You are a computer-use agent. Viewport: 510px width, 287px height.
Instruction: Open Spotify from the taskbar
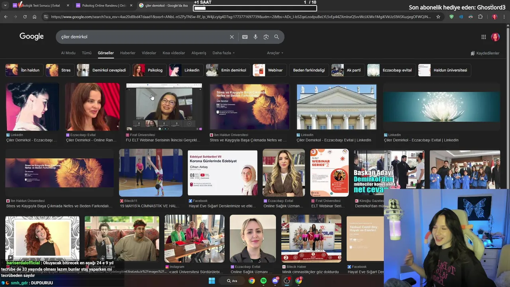point(263,281)
